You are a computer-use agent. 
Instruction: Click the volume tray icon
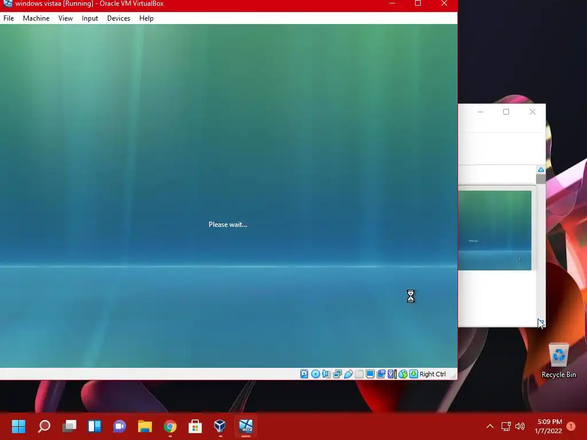[x=519, y=426]
